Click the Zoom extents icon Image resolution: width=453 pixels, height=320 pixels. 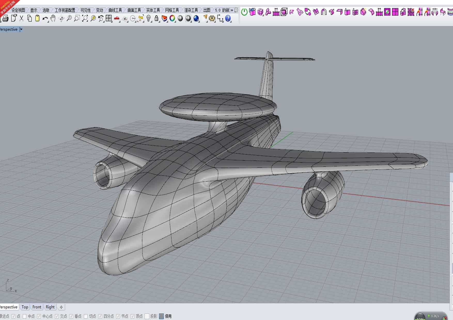point(85,18)
